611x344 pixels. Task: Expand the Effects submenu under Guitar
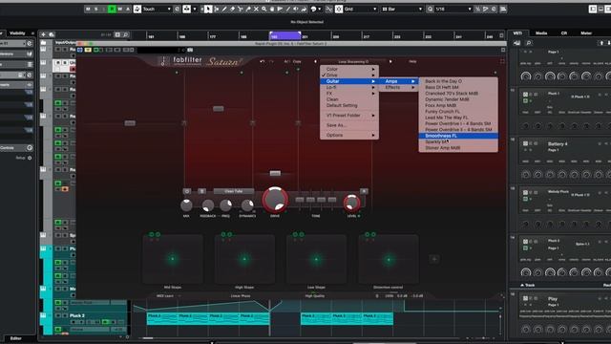(x=399, y=87)
